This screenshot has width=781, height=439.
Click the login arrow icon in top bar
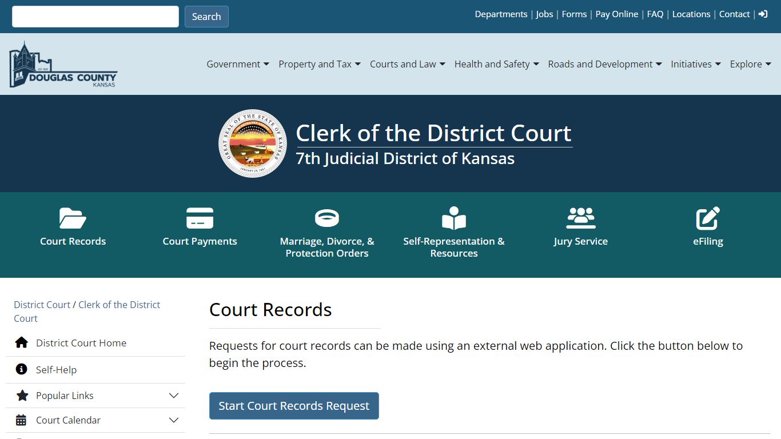coord(763,14)
